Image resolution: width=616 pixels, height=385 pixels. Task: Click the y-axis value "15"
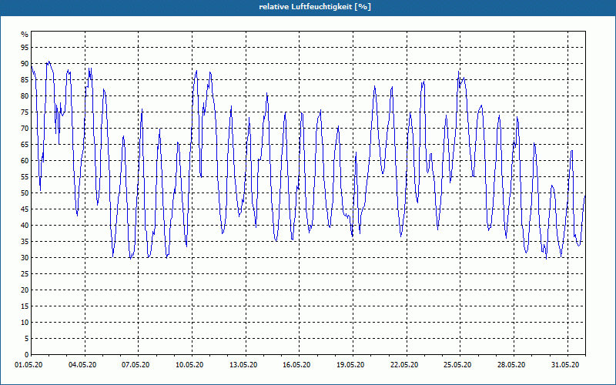[25, 306]
